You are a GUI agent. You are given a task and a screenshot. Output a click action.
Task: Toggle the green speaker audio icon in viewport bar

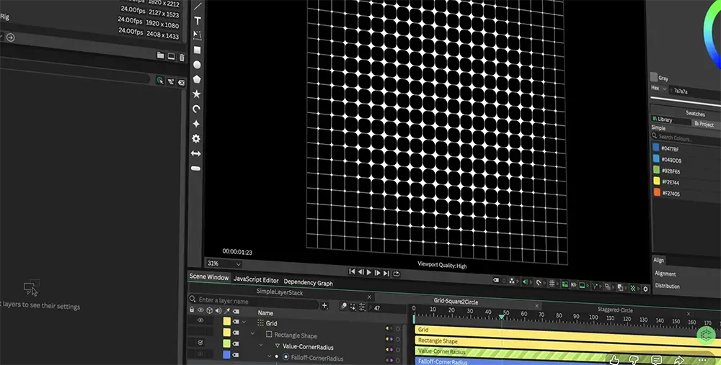525,282
